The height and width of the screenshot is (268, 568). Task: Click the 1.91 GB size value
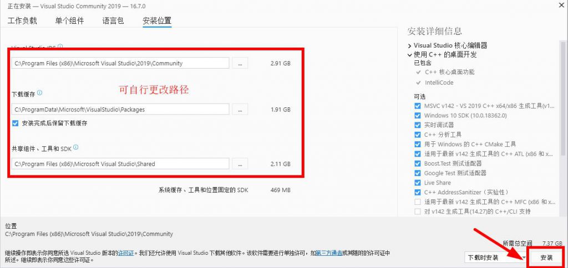280,110
